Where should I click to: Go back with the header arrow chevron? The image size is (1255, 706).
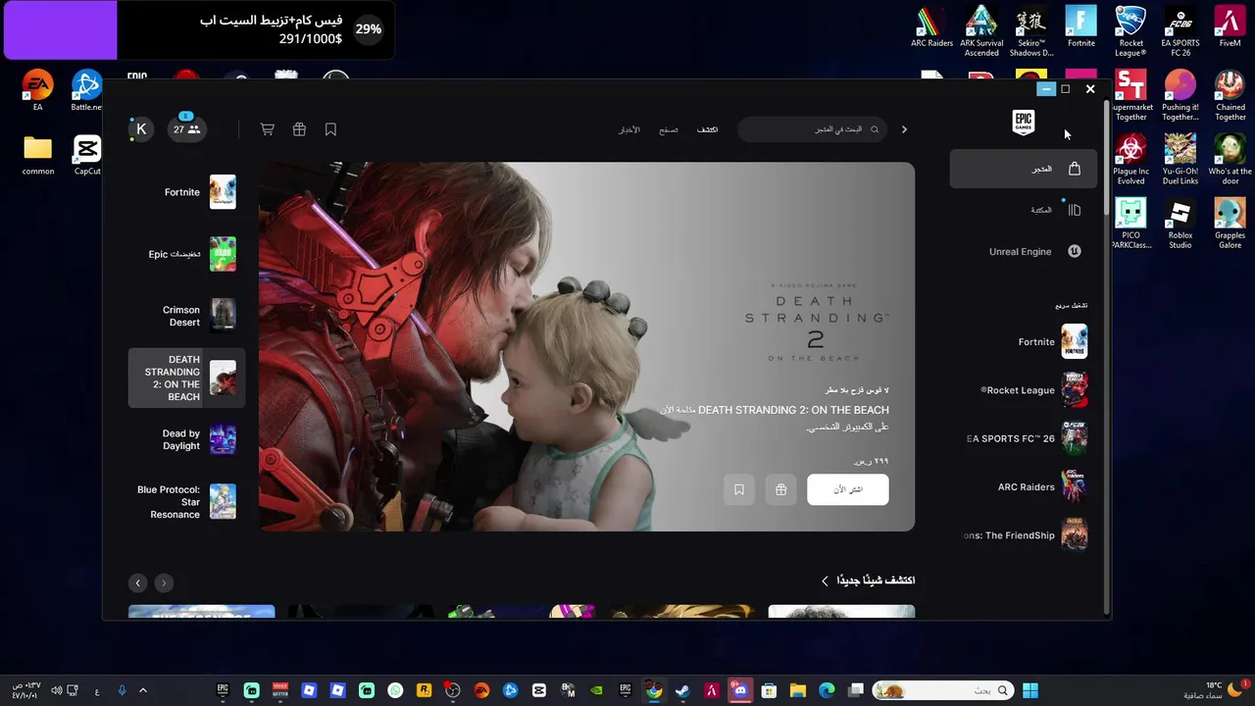click(x=904, y=129)
